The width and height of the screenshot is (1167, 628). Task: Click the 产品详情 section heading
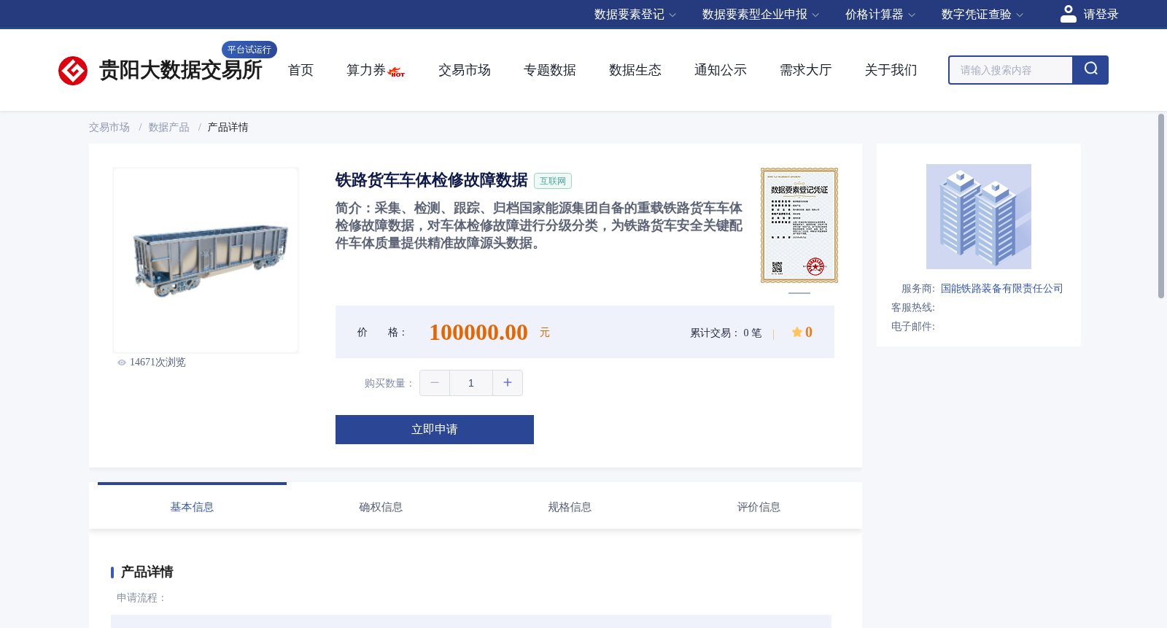[x=147, y=572]
